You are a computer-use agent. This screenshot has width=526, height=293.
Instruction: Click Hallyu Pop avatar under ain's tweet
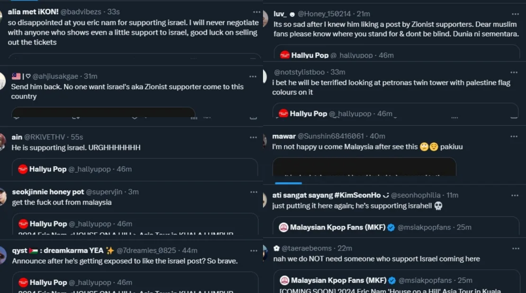point(23,169)
